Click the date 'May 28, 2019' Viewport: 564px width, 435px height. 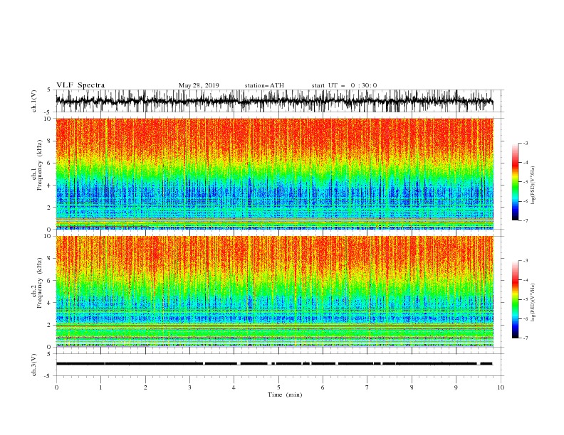pyautogui.click(x=199, y=85)
